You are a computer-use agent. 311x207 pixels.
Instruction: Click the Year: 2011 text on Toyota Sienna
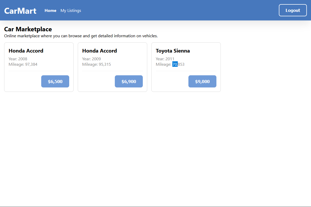point(165,59)
